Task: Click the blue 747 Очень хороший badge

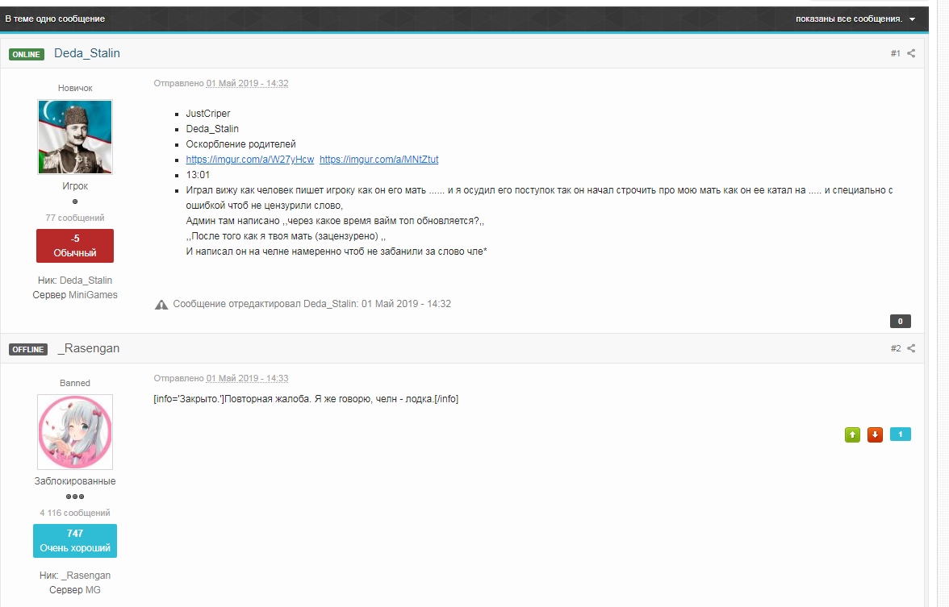Action: click(75, 541)
